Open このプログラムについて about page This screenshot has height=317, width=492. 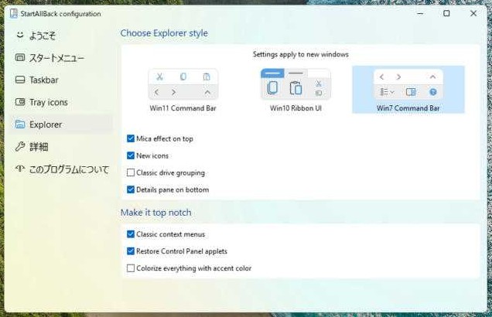[x=61, y=169]
